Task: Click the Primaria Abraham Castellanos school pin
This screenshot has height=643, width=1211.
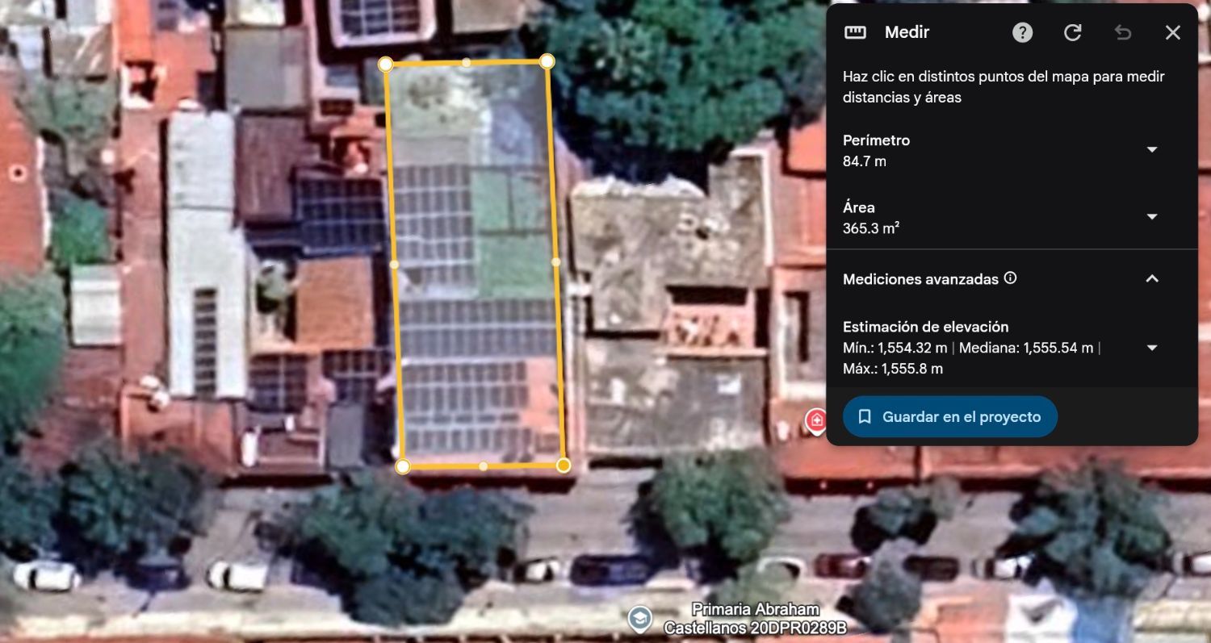Action: 640,619
